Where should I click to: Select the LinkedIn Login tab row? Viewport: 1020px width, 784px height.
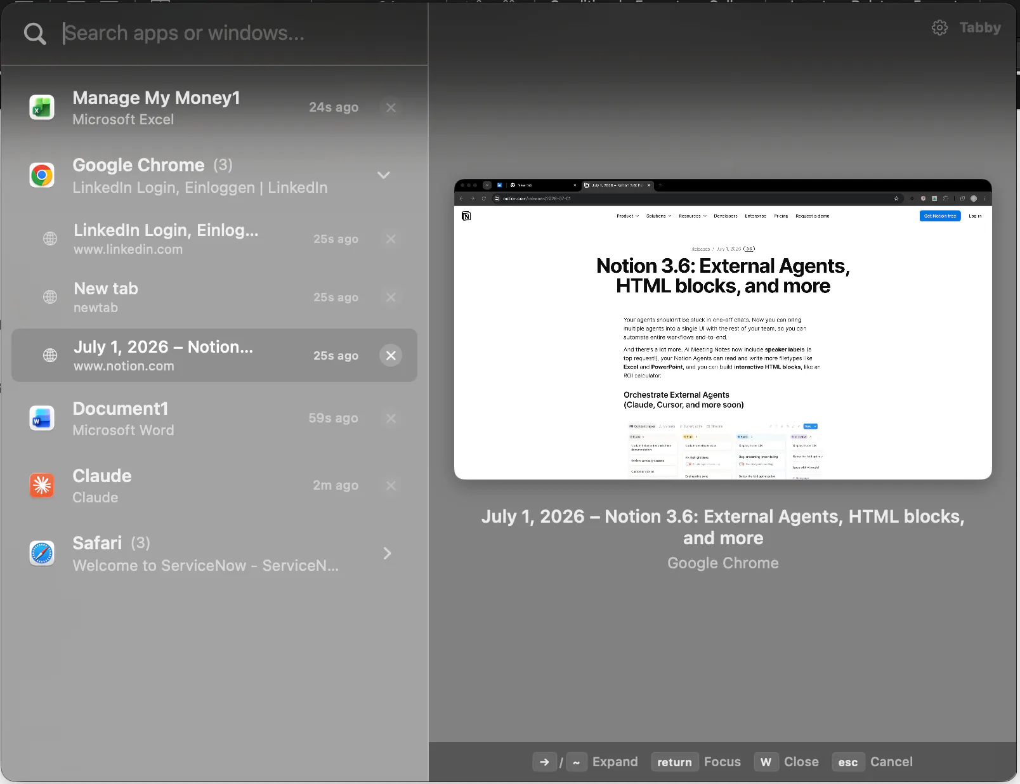click(214, 238)
